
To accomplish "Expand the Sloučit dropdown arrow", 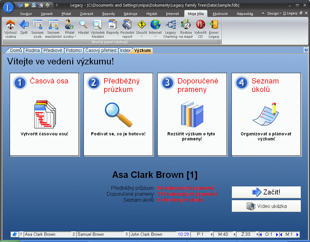I will tap(142, 37).
